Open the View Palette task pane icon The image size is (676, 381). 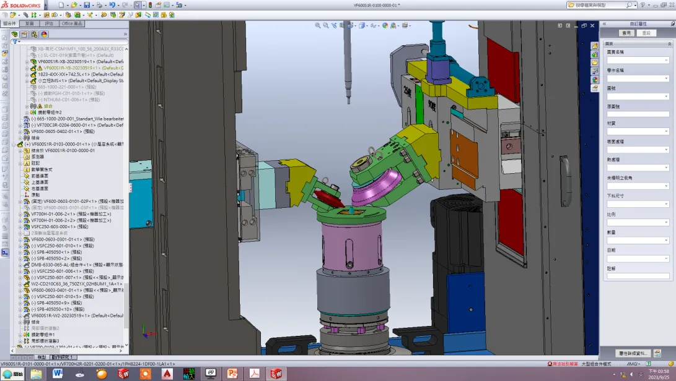tap(595, 71)
